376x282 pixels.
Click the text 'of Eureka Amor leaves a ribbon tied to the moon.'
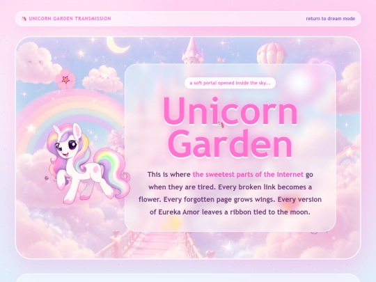[x=230, y=212]
